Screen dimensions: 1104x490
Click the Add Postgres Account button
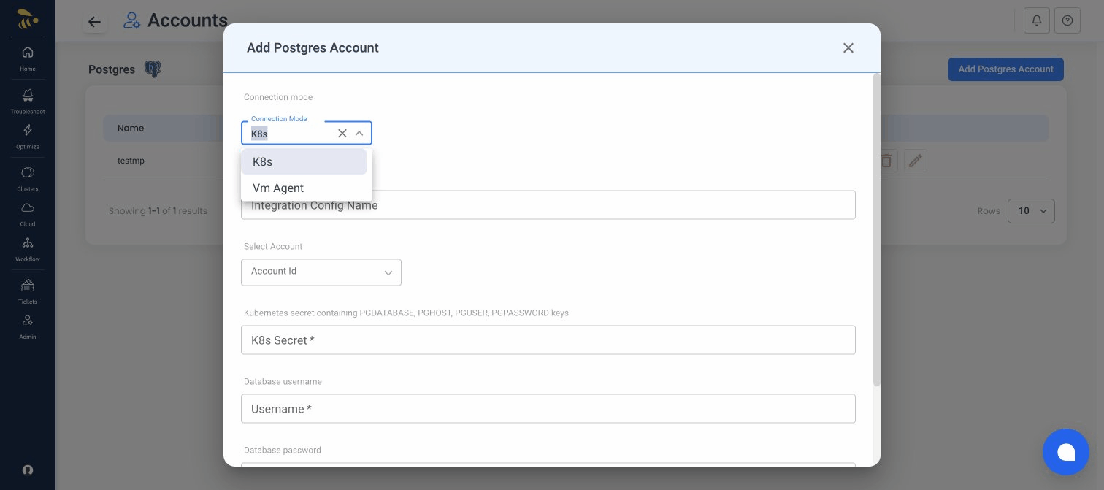[x=1005, y=69]
